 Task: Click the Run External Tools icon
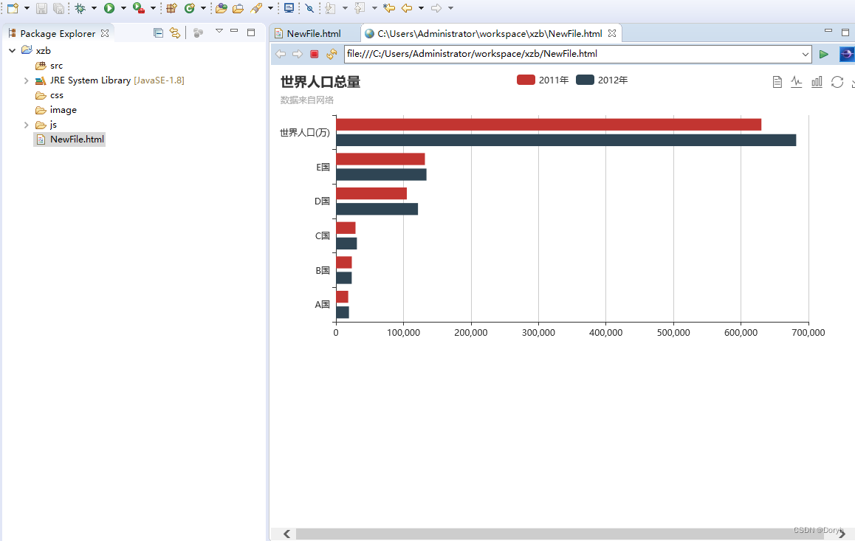point(139,8)
